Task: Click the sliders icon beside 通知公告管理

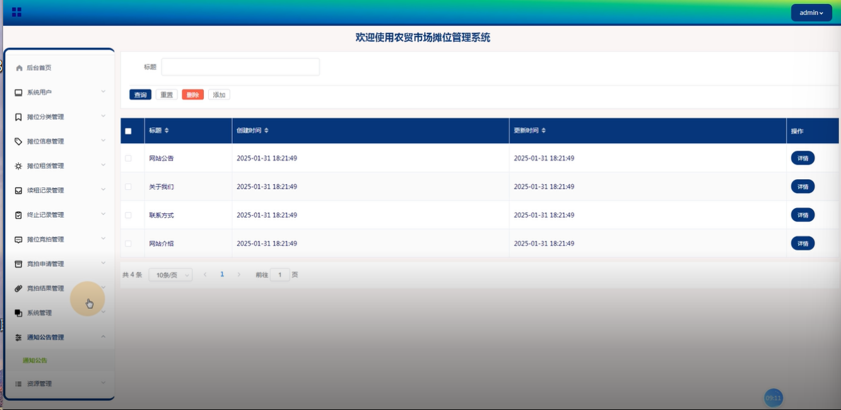Action: pos(18,337)
